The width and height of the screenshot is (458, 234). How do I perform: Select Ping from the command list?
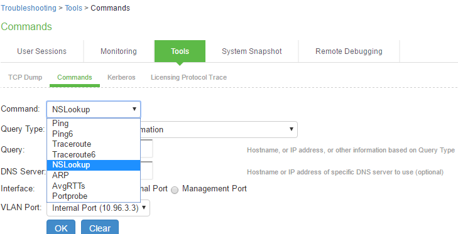[94, 124]
